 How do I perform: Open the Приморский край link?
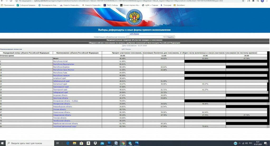click(x=60, y=90)
